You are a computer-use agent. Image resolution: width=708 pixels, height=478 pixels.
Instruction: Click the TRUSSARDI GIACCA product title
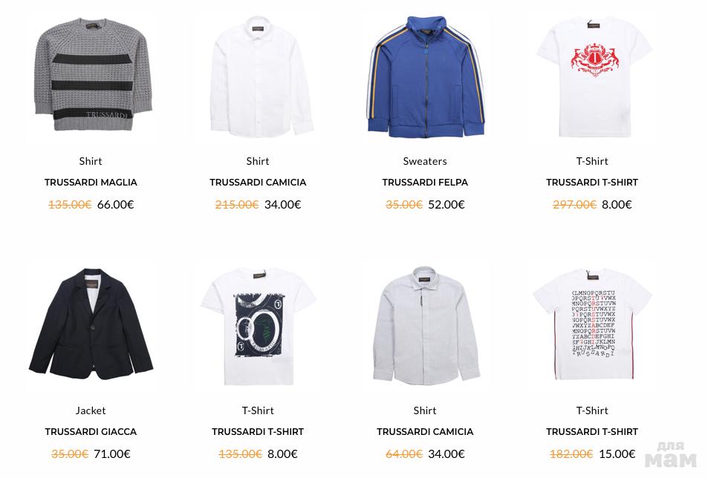point(91,432)
